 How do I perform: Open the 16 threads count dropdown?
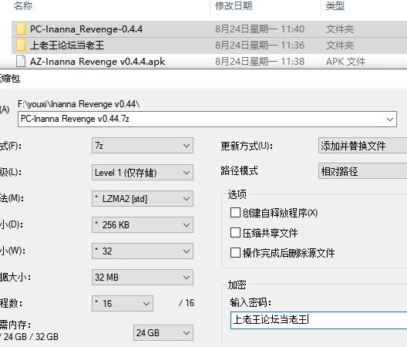pos(123,303)
